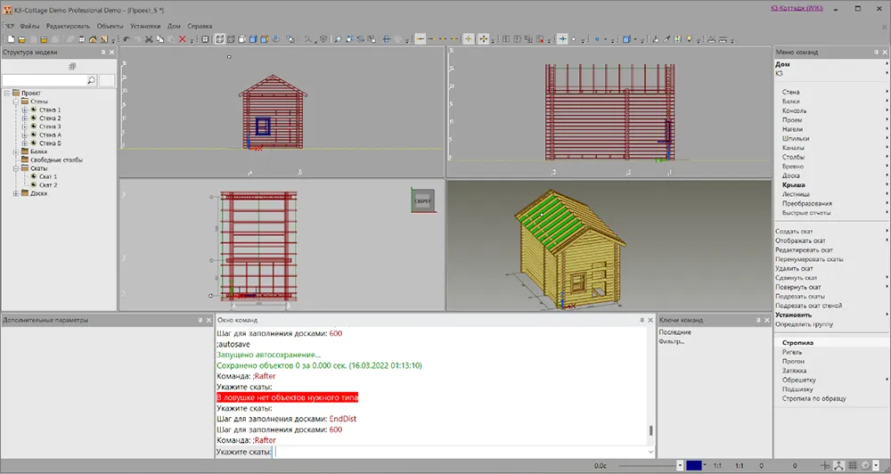Click the model structure search field
The height and width of the screenshot is (474, 891).
pyautogui.click(x=45, y=81)
